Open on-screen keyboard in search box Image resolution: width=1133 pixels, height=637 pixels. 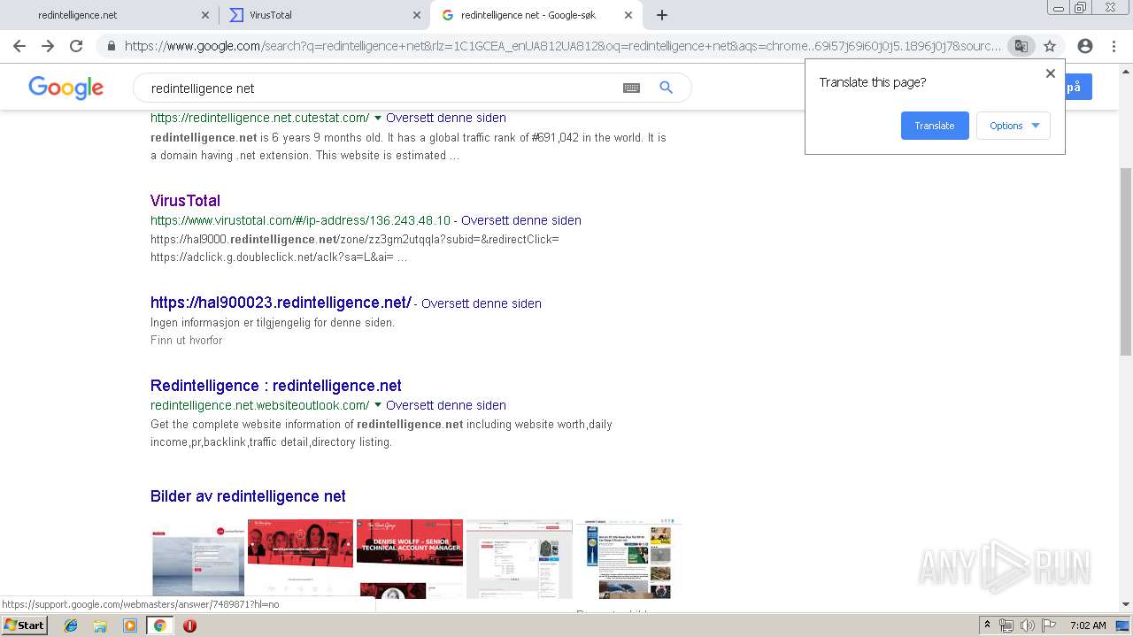point(631,88)
